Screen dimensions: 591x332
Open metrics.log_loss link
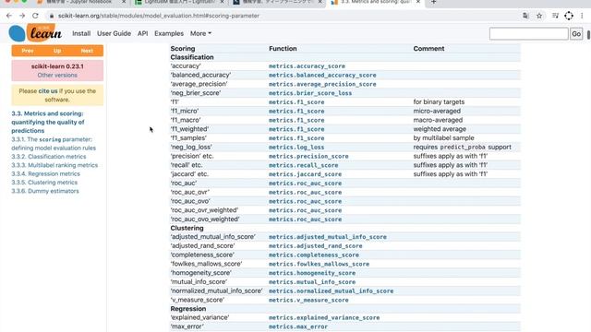[296, 148]
